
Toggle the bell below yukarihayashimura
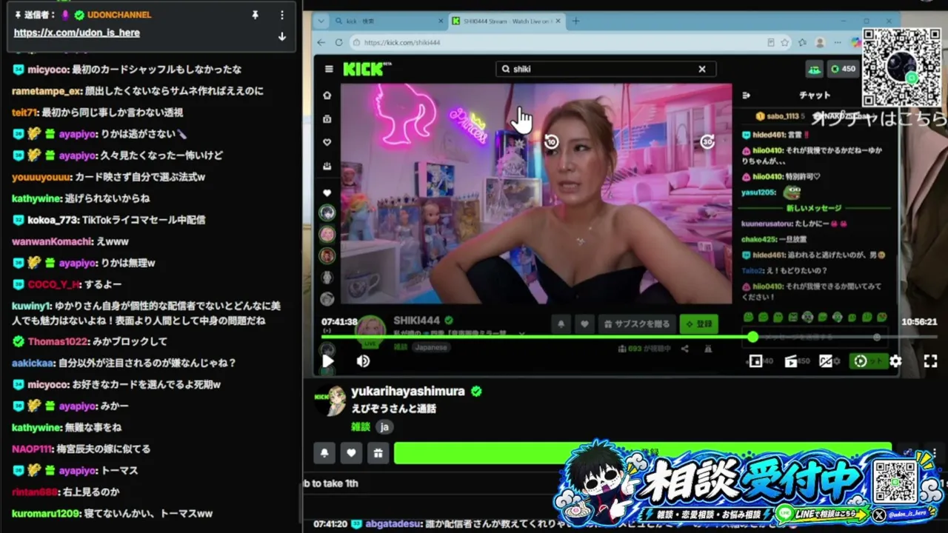pyautogui.click(x=324, y=453)
